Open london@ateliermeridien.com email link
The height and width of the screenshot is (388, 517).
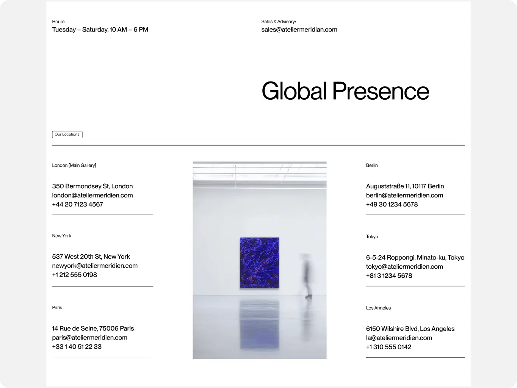pos(92,196)
